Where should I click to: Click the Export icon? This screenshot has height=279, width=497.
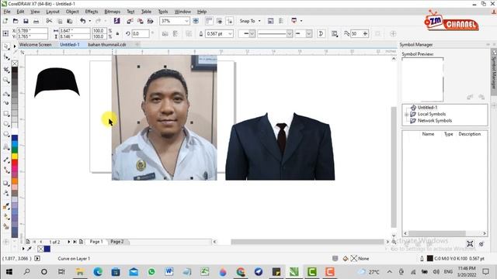pyautogui.click(x=140, y=21)
